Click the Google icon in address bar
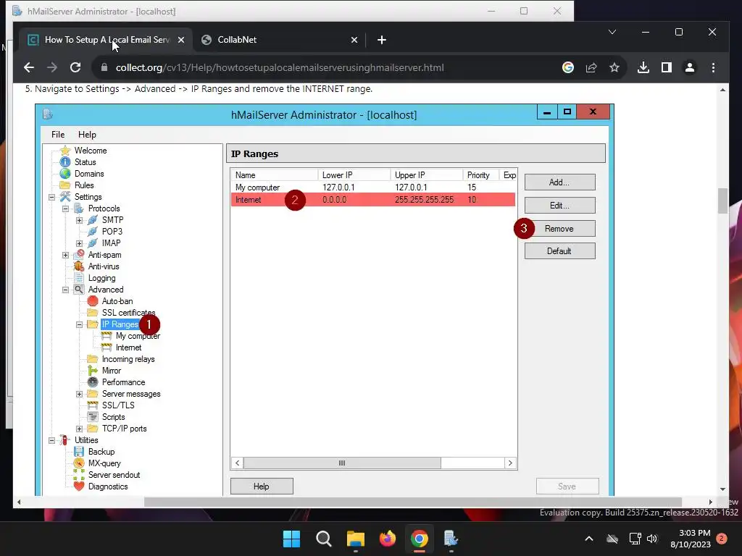The height and width of the screenshot is (556, 742). pos(568,67)
